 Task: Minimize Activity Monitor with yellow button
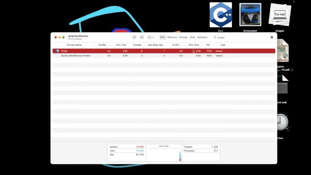[59, 37]
